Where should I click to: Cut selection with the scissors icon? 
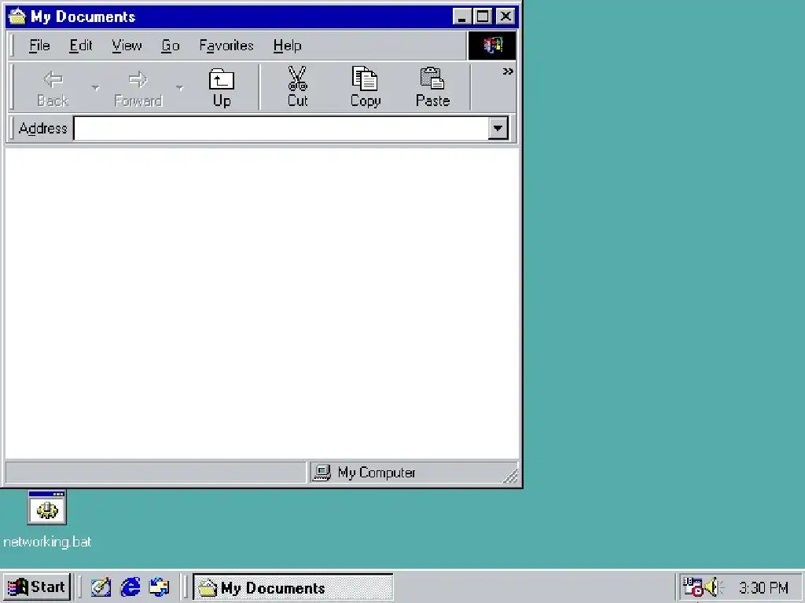[297, 87]
